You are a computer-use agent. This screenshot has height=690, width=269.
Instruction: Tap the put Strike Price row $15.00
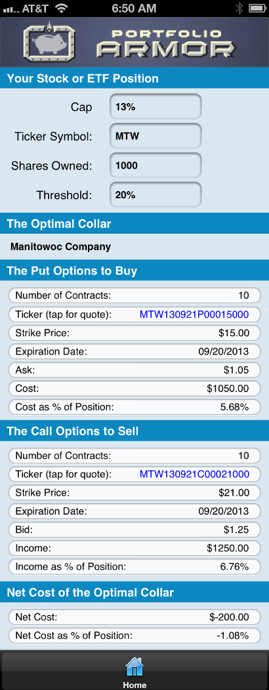coord(134,333)
